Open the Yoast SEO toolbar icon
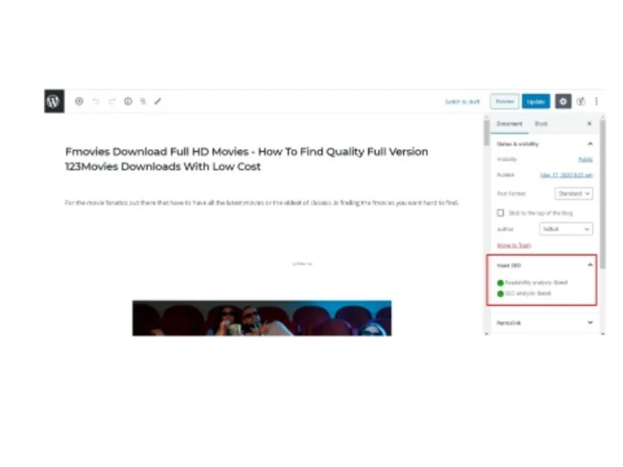Image resolution: width=623 pixels, height=467 pixels. pyautogui.click(x=581, y=101)
